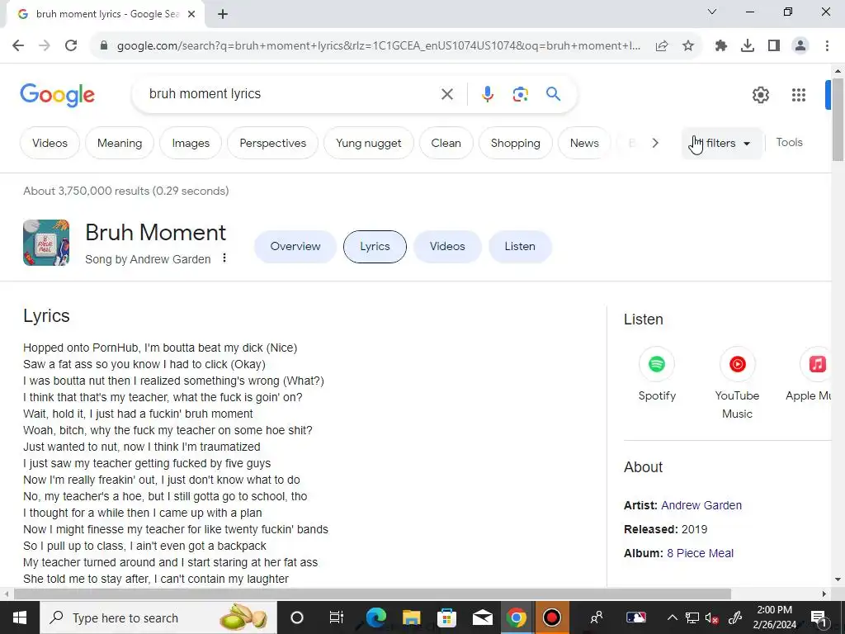The width and height of the screenshot is (845, 634).
Task: Go back using browser back arrow
Action: (18, 46)
